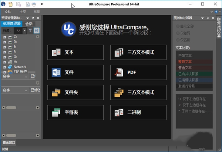
Task: Switch to the 主页 ribbon tab
Action: 23,12
